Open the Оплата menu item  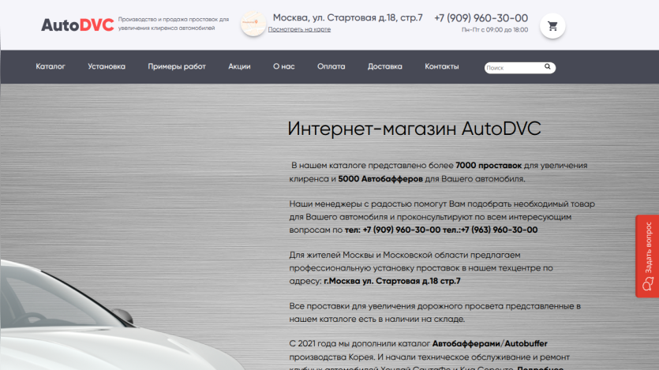coord(331,66)
